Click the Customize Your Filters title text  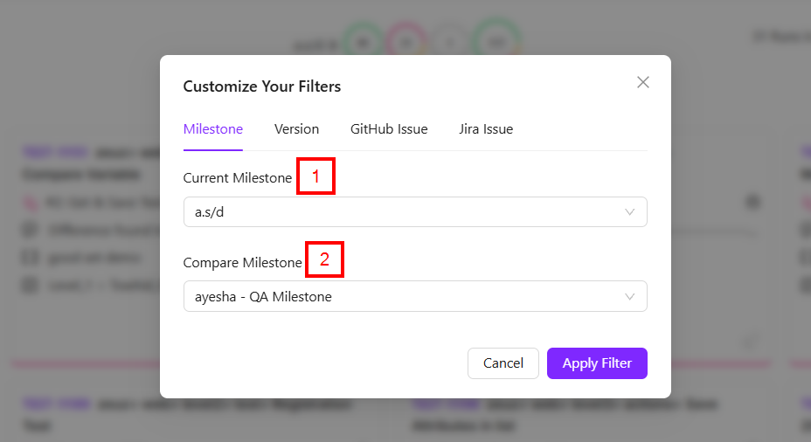pyautogui.click(x=261, y=86)
